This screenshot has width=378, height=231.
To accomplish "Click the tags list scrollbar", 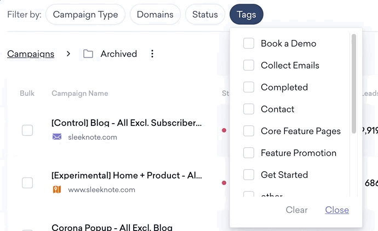I will click(354, 84).
